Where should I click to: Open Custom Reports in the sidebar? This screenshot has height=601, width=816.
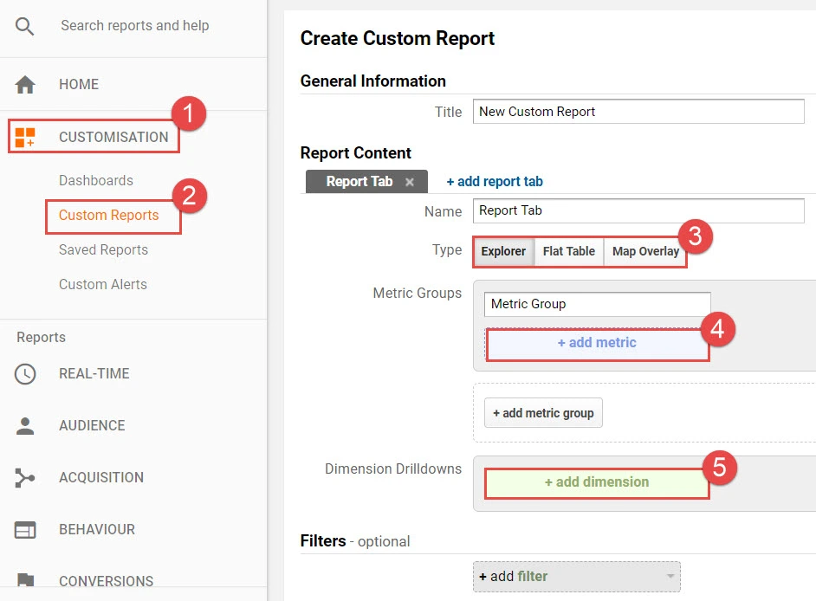point(109,216)
